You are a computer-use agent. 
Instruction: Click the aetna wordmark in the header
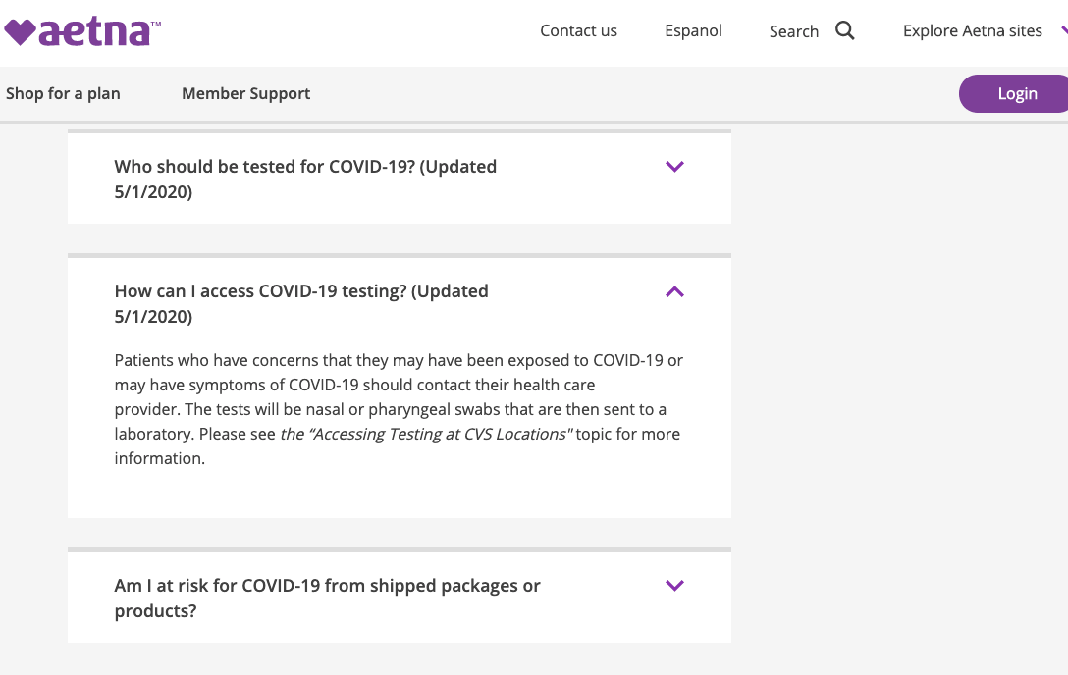pyautogui.click(x=94, y=32)
